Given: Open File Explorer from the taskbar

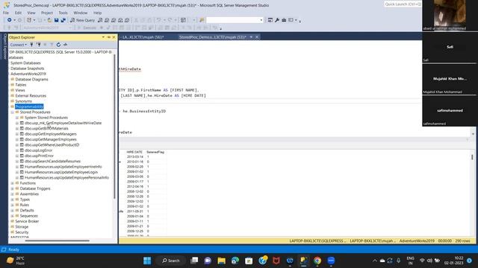Looking at the screenshot, I should coord(221,261).
